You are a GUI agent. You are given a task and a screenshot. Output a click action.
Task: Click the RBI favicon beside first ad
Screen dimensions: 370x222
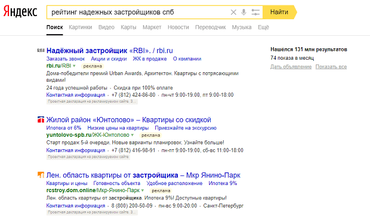41,50
